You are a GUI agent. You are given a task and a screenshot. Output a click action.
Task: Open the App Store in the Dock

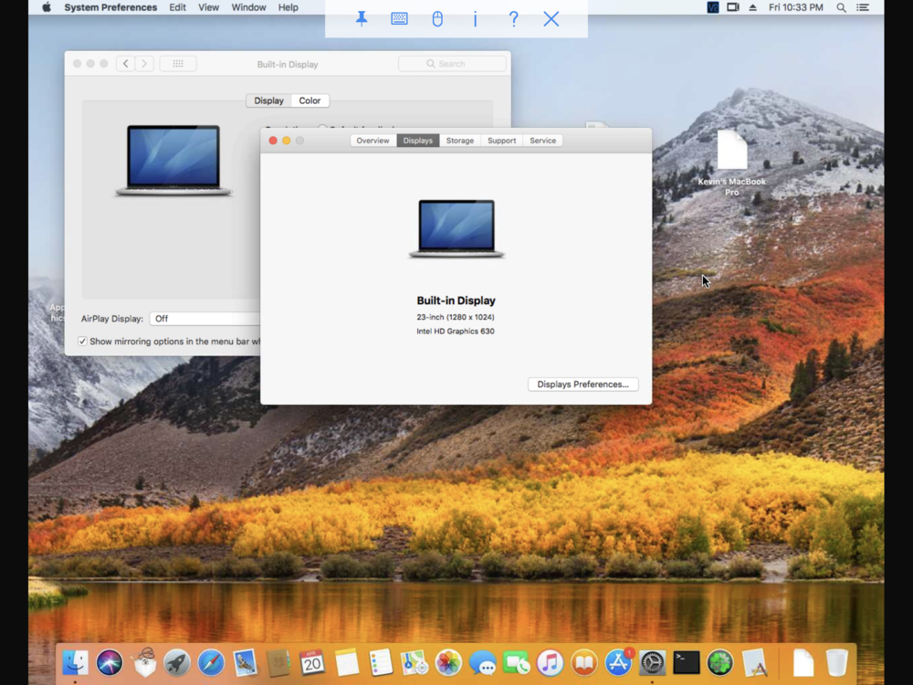coord(618,662)
